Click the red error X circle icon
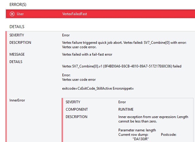The height and width of the screenshot is (142, 195). coord(12,14)
